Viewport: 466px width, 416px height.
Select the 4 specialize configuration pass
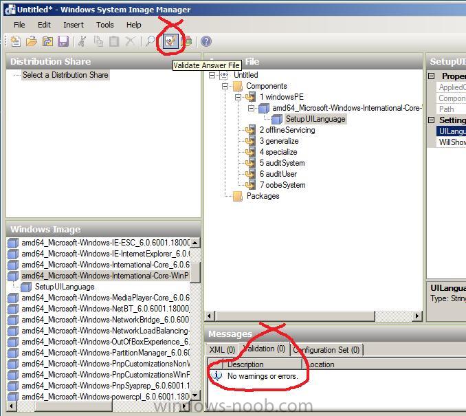pos(278,152)
